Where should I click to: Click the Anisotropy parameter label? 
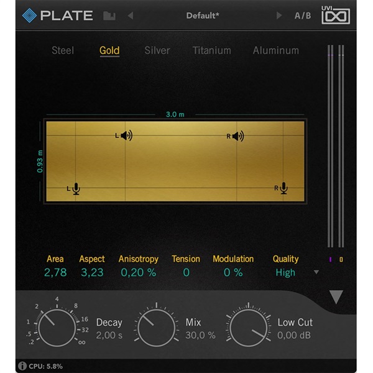point(139,259)
